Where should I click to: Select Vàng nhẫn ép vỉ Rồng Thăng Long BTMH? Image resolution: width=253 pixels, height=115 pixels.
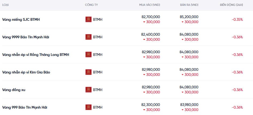36,55
